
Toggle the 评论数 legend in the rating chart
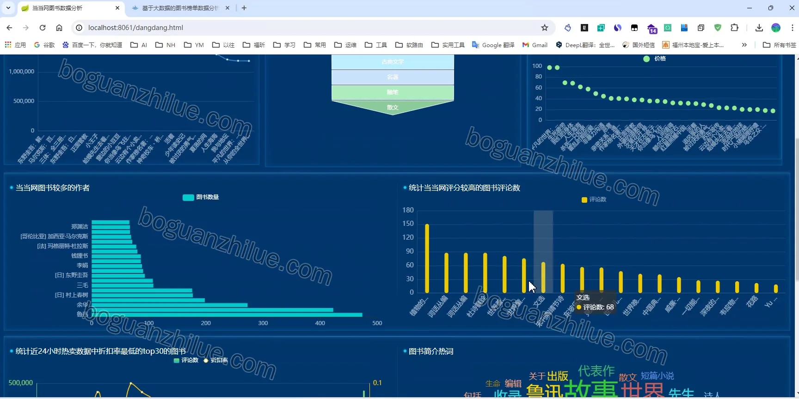(594, 199)
